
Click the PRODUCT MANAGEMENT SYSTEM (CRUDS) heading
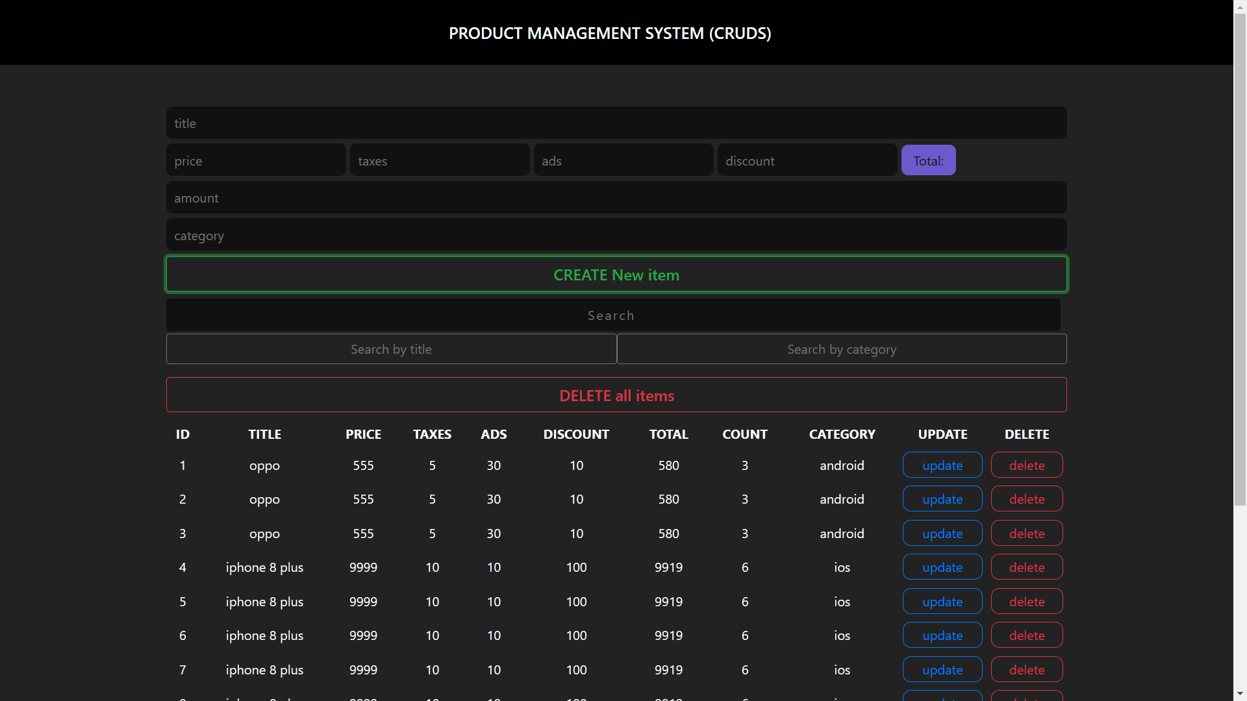pos(610,33)
